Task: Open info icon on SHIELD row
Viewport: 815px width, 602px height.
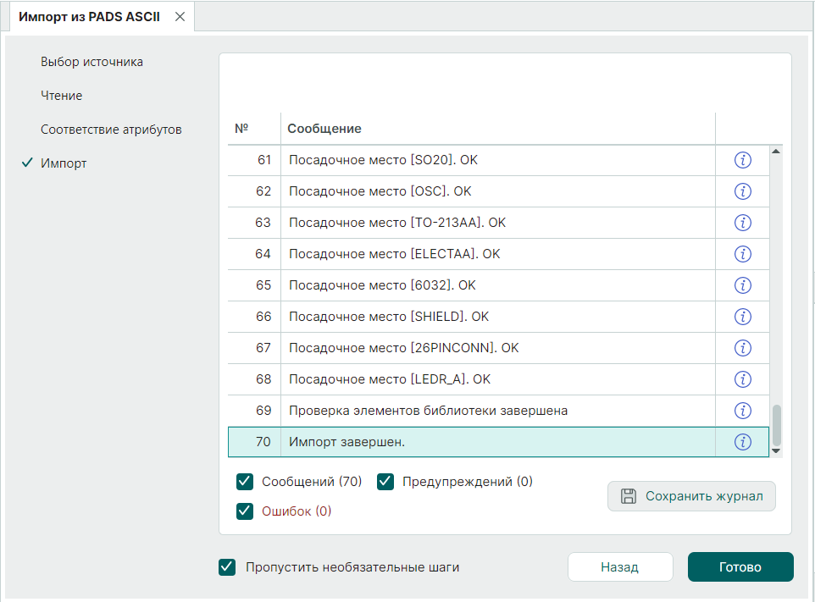Action: pyautogui.click(x=742, y=317)
